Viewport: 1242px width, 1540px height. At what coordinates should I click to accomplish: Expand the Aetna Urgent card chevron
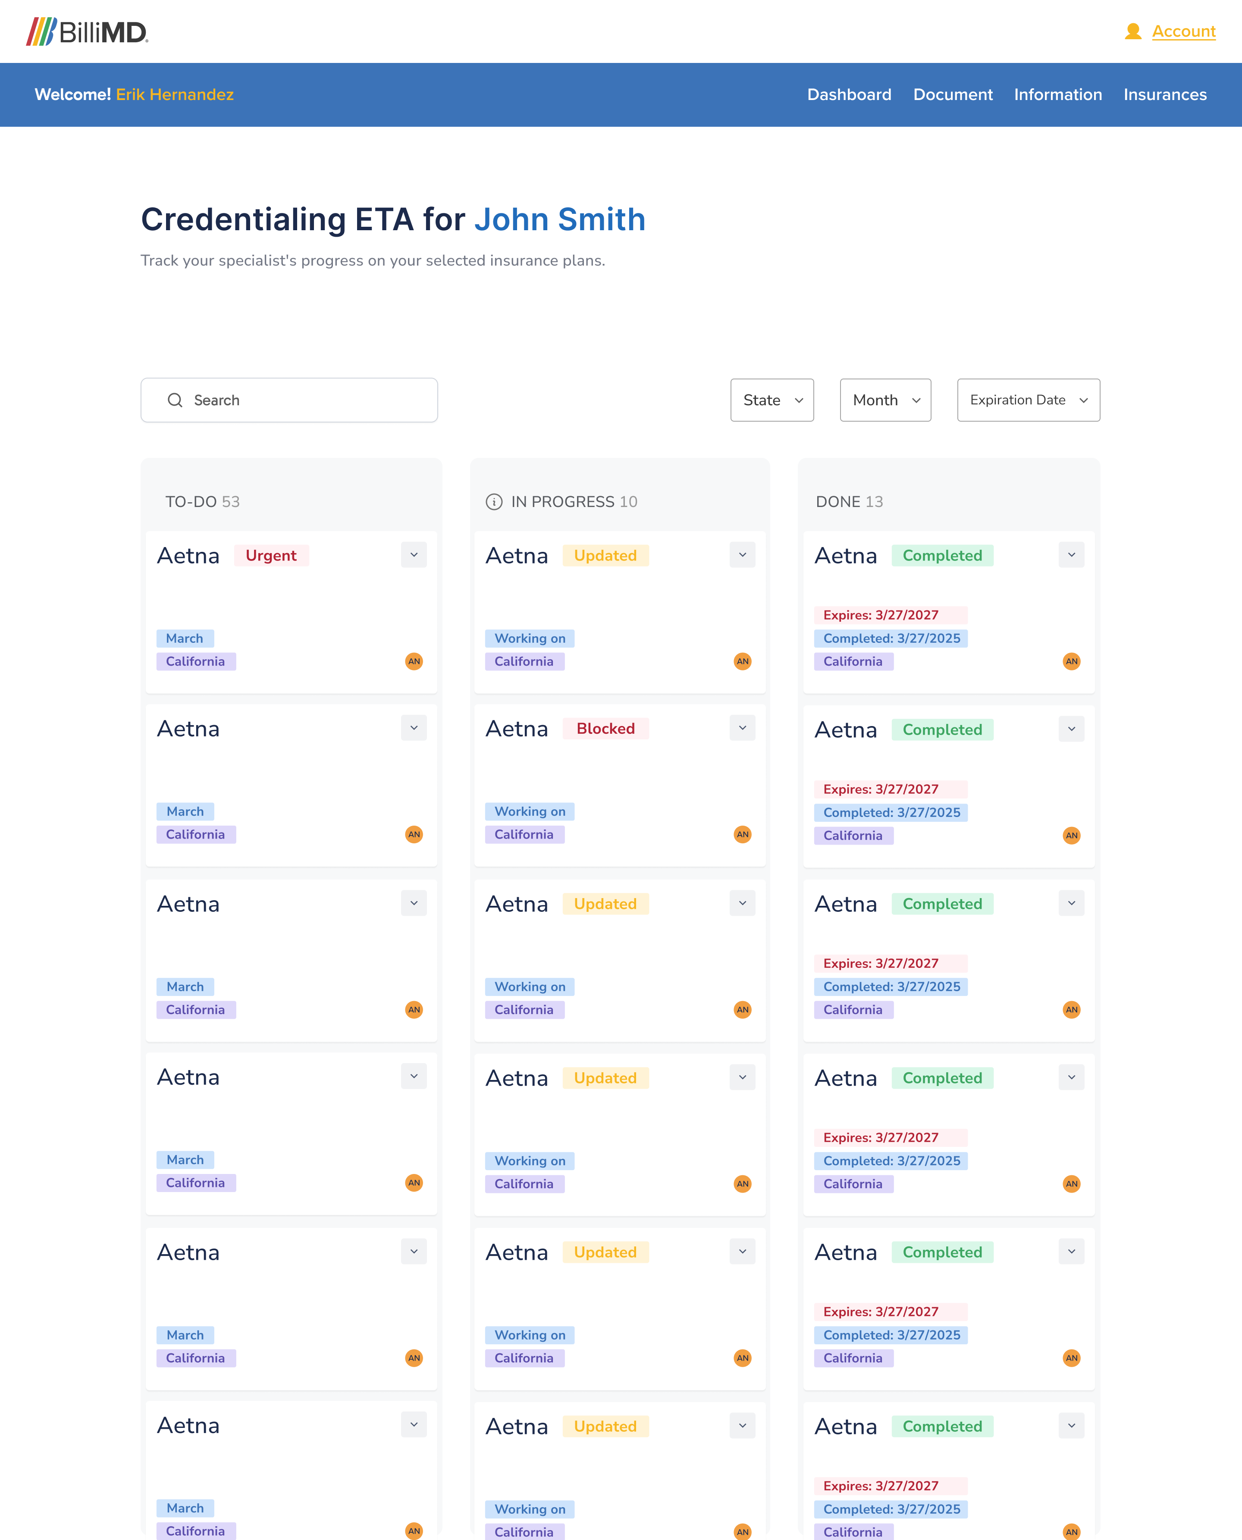[414, 555]
